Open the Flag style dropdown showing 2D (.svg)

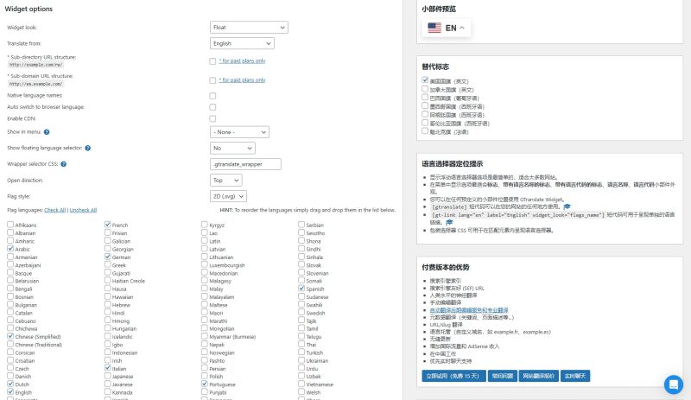pos(228,196)
